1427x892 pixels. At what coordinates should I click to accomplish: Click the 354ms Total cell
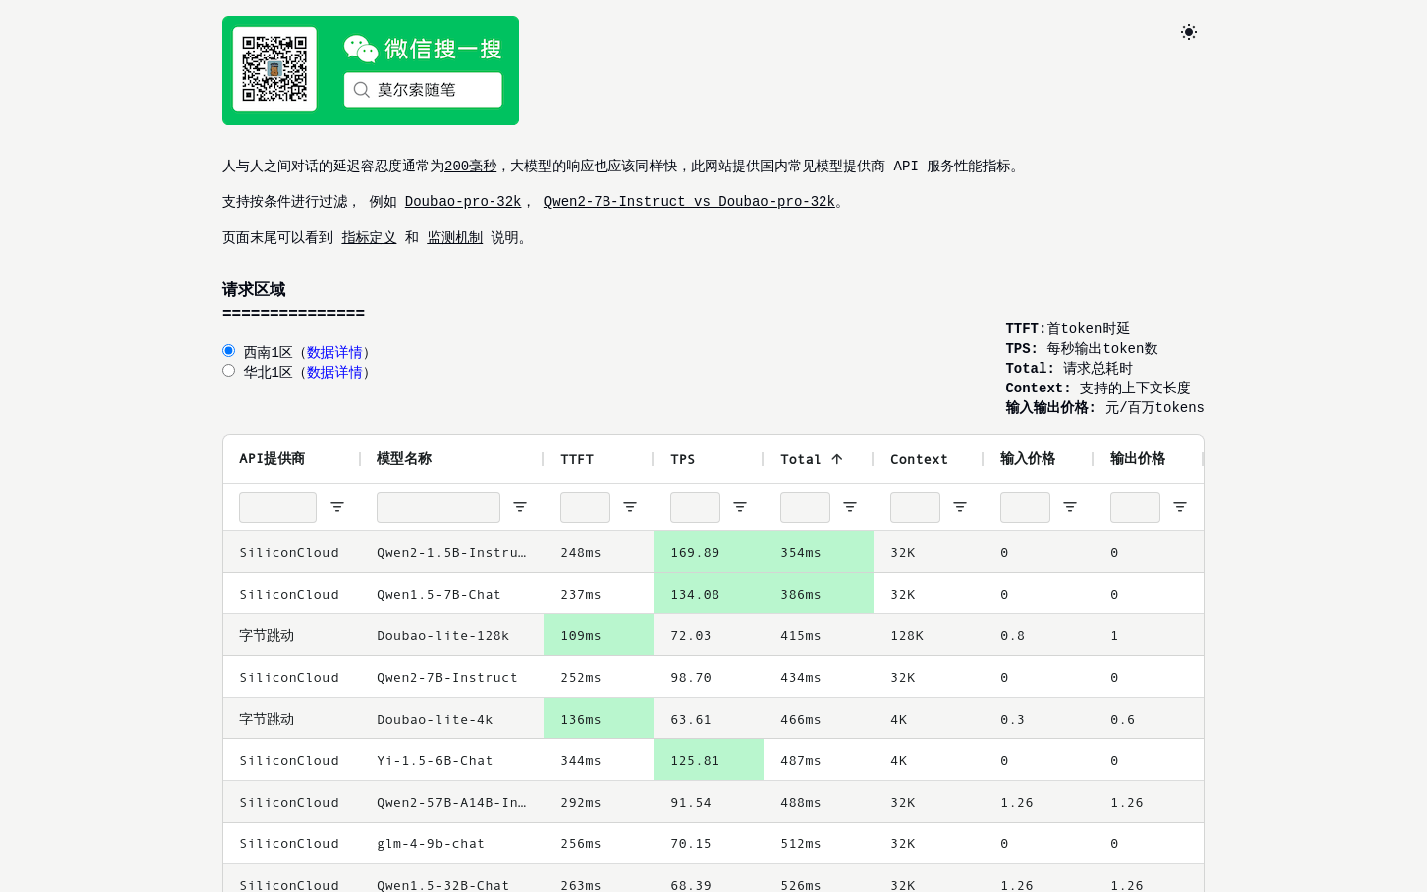[x=819, y=552]
